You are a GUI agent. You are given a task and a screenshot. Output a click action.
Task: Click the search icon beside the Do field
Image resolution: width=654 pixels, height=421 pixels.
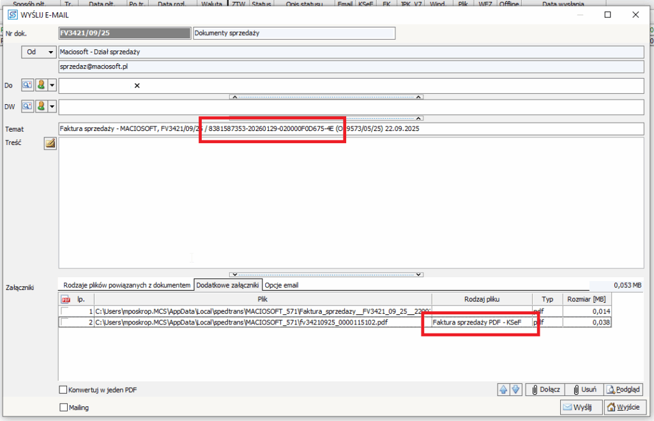[x=27, y=85]
